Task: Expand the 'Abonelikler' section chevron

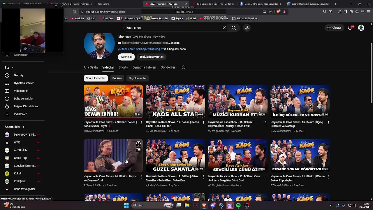Action: pyautogui.click(x=23, y=127)
